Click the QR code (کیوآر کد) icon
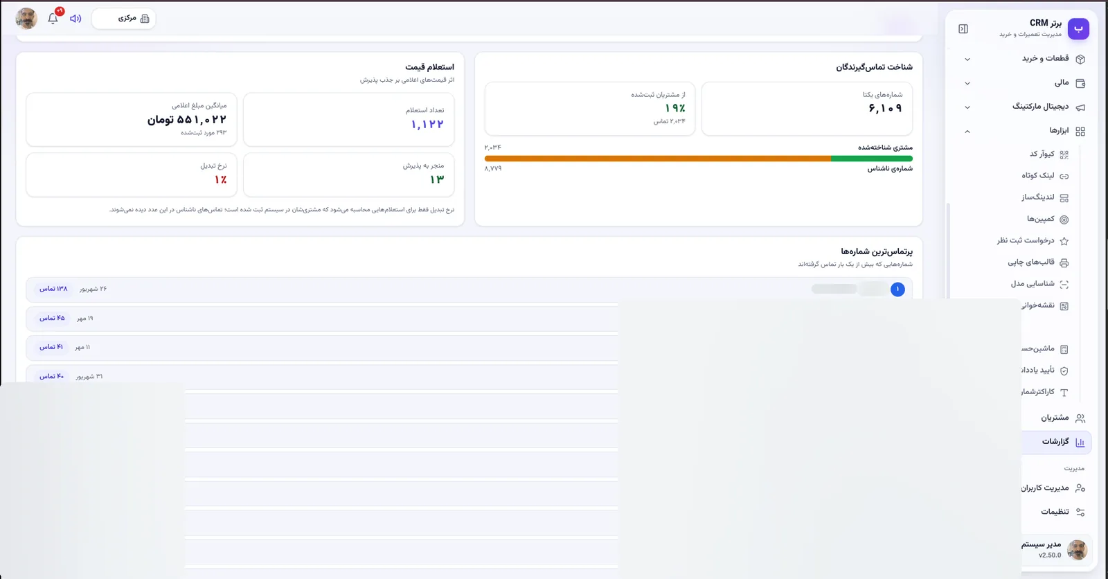This screenshot has height=579, width=1108. [1064, 154]
